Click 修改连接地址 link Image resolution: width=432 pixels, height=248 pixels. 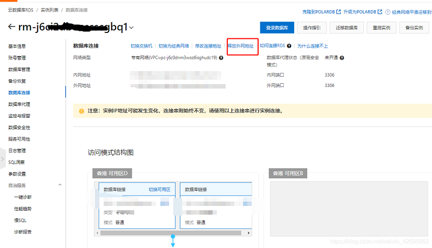pyautogui.click(x=208, y=46)
